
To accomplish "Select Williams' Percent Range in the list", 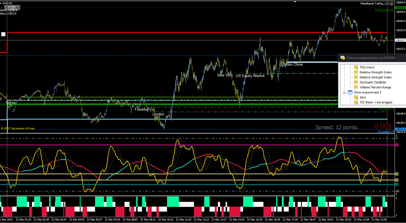I will pyautogui.click(x=375, y=87).
